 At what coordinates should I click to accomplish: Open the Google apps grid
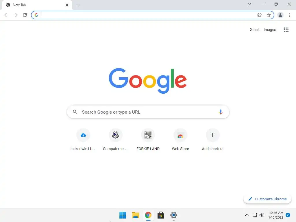point(286,30)
